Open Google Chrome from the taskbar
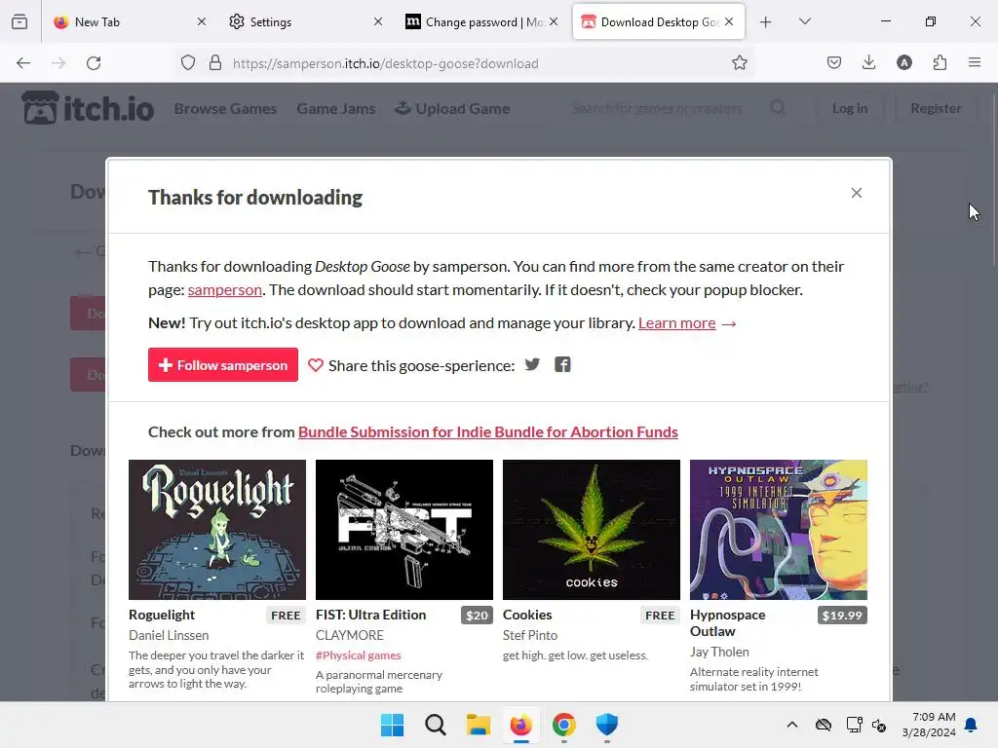Screen dimensions: 998x748 563,725
